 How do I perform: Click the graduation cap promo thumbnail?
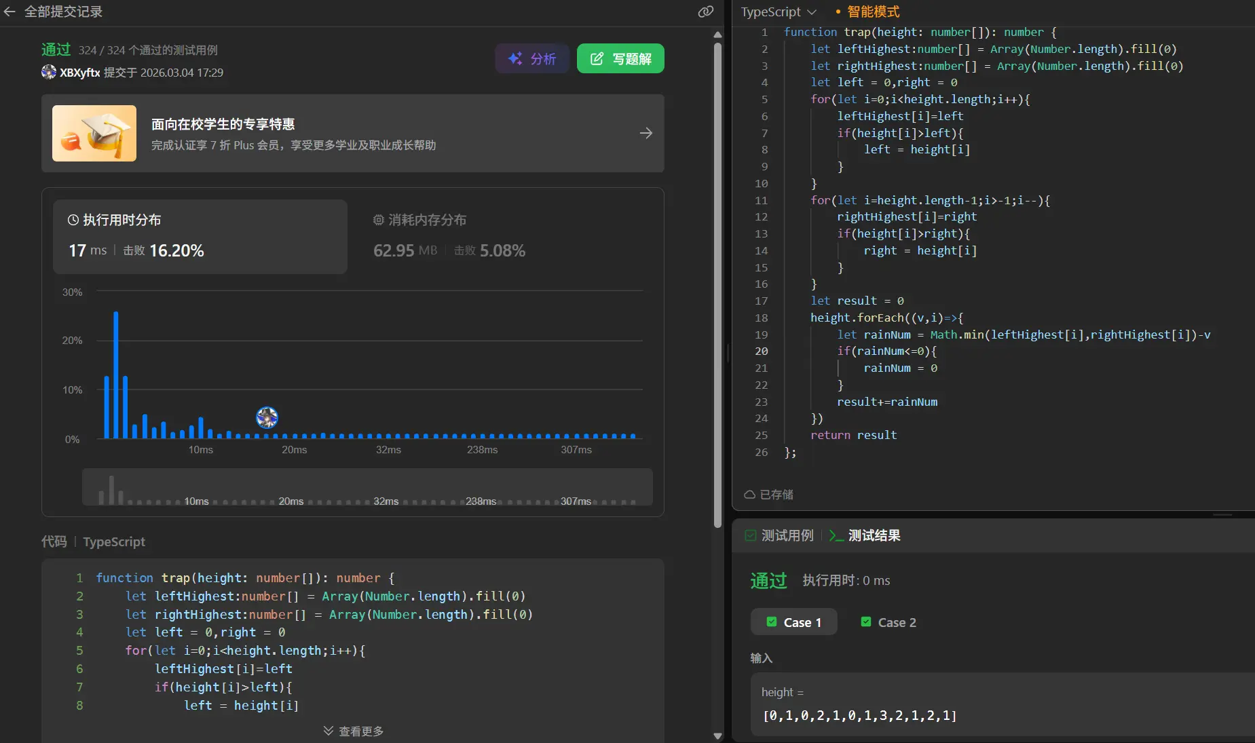pyautogui.click(x=94, y=133)
